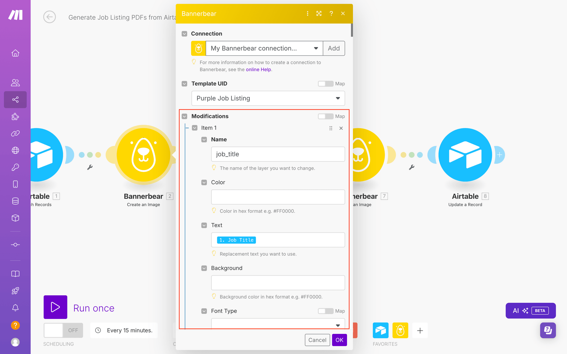Click the Home icon in sidebar
Viewport: 567px width, 354px height.
pos(15,53)
